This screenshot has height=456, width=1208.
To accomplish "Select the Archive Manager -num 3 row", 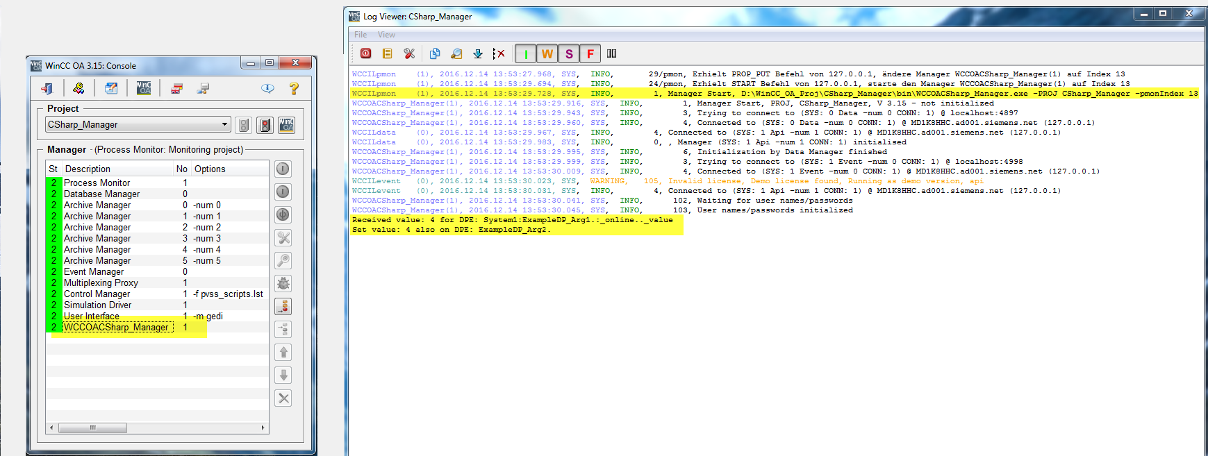I will click(x=158, y=238).
